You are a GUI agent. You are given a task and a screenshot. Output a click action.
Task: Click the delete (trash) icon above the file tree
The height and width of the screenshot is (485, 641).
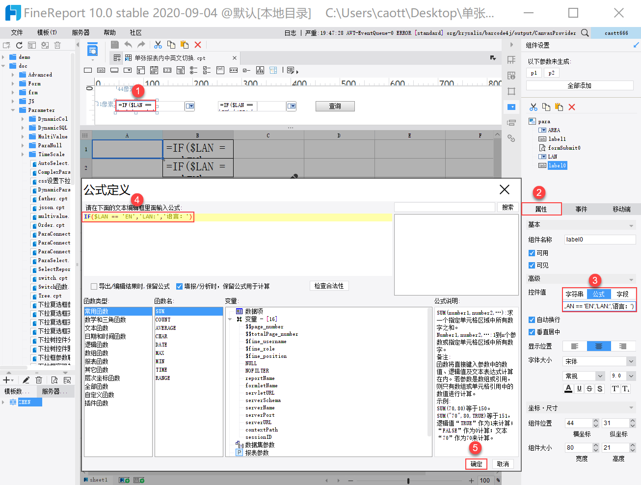click(57, 45)
